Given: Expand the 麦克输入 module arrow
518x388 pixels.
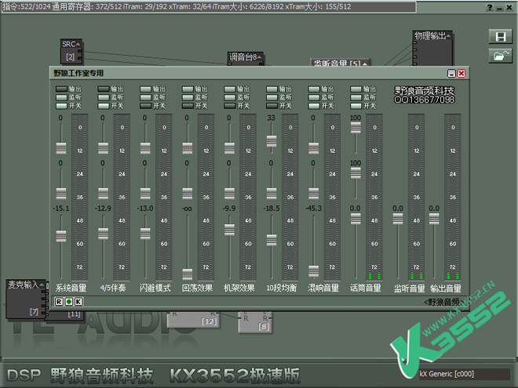Looking at the screenshot, I should click(x=42, y=285).
